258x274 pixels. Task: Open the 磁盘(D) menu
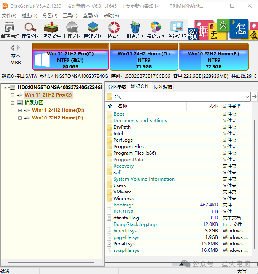(29, 16)
